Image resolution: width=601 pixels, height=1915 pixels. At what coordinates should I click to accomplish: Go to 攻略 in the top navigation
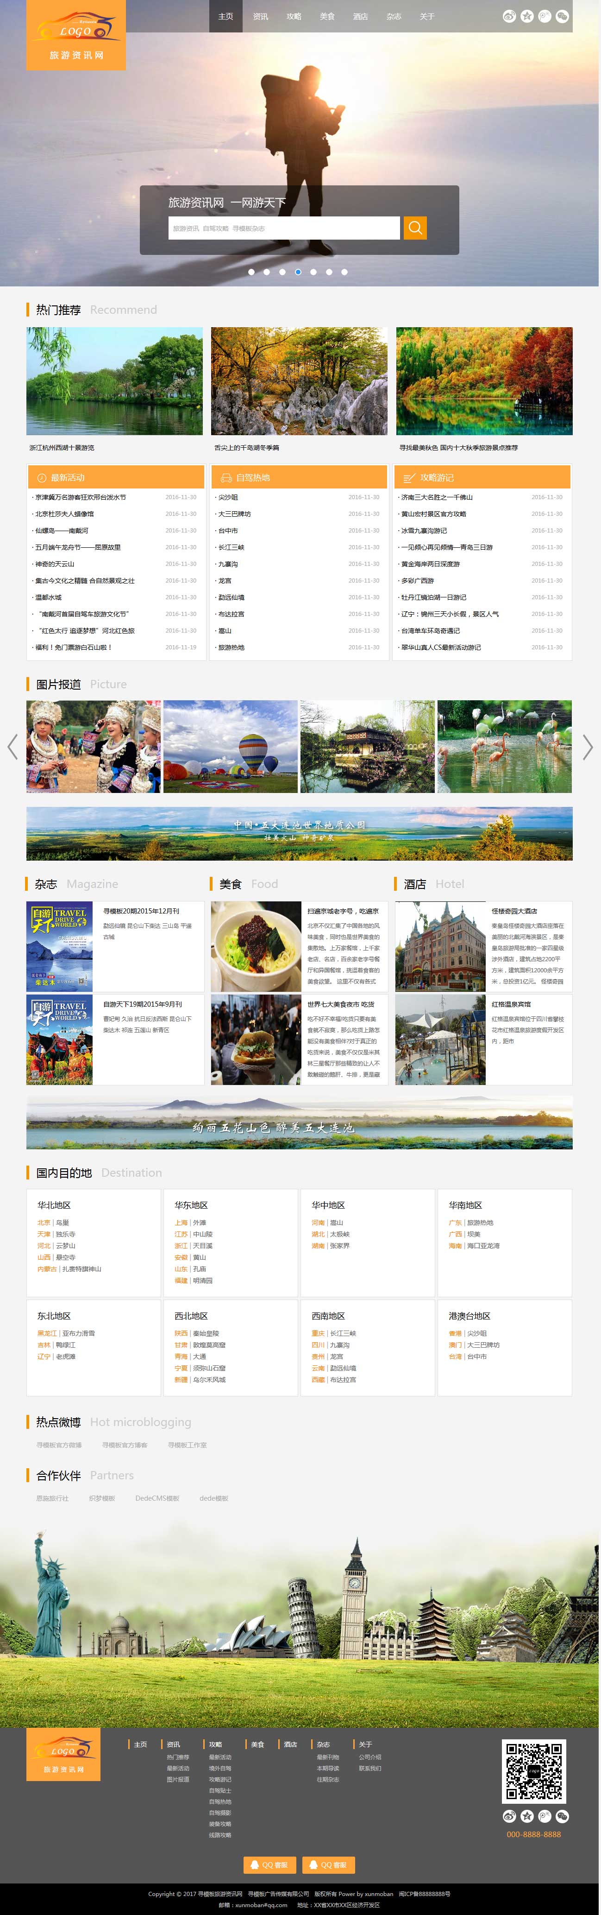(294, 16)
